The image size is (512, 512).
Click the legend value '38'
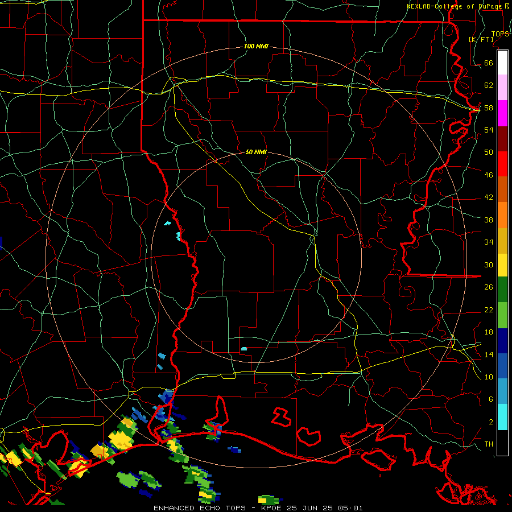tap(489, 220)
